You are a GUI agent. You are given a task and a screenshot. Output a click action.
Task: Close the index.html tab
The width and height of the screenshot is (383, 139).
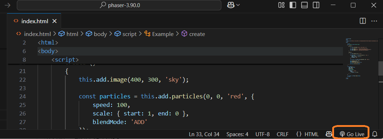[x=54, y=21]
